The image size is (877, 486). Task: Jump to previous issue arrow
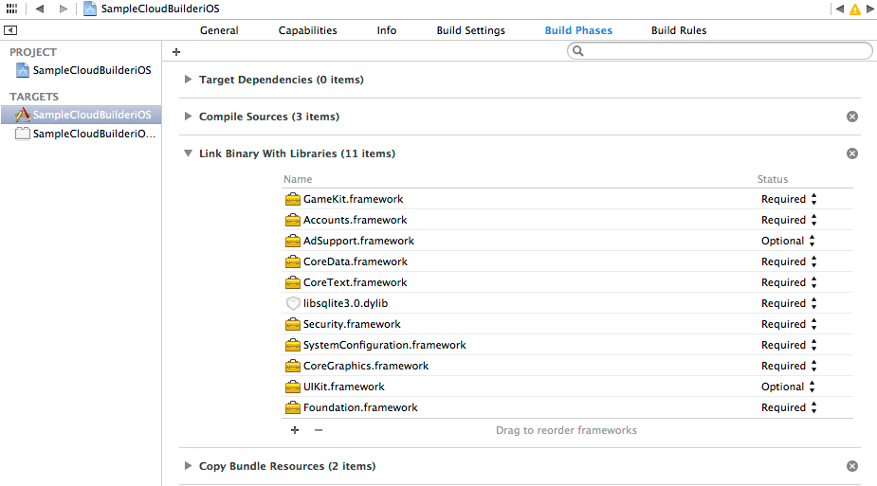839,9
